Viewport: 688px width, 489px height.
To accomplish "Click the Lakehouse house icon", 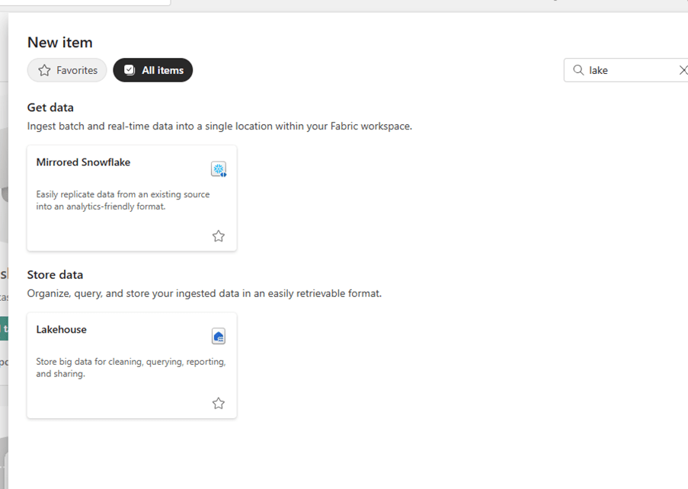I will (x=219, y=337).
